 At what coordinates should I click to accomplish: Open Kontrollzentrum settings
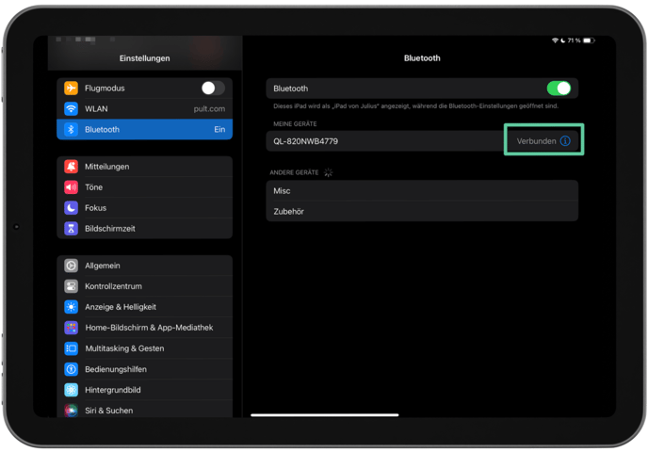point(145,286)
